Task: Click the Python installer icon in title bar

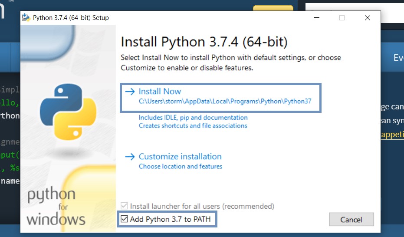Action: point(26,17)
